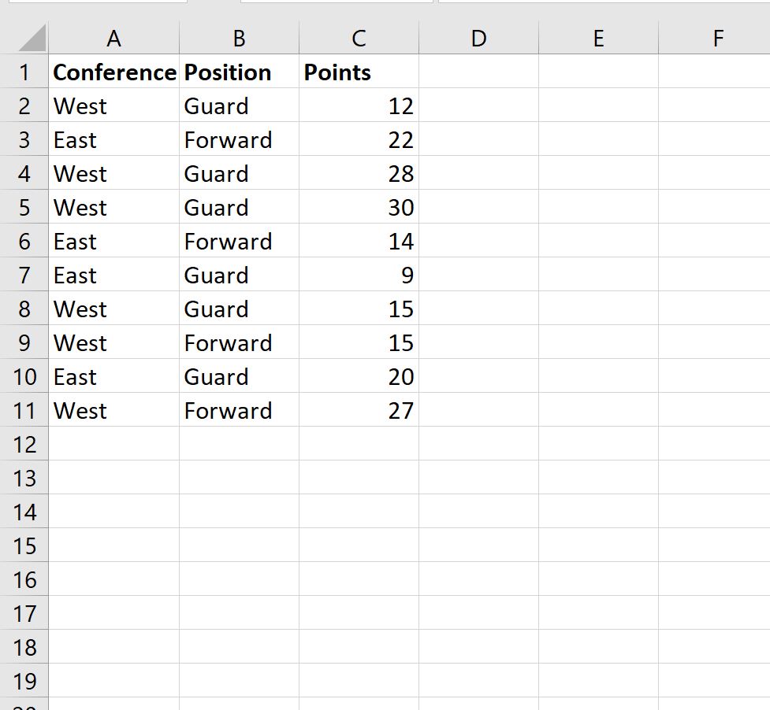Image resolution: width=770 pixels, height=710 pixels.
Task: Select cell B9 containing Forward
Action: tap(239, 342)
